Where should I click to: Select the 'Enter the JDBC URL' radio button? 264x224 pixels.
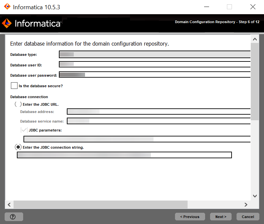pos(18,104)
